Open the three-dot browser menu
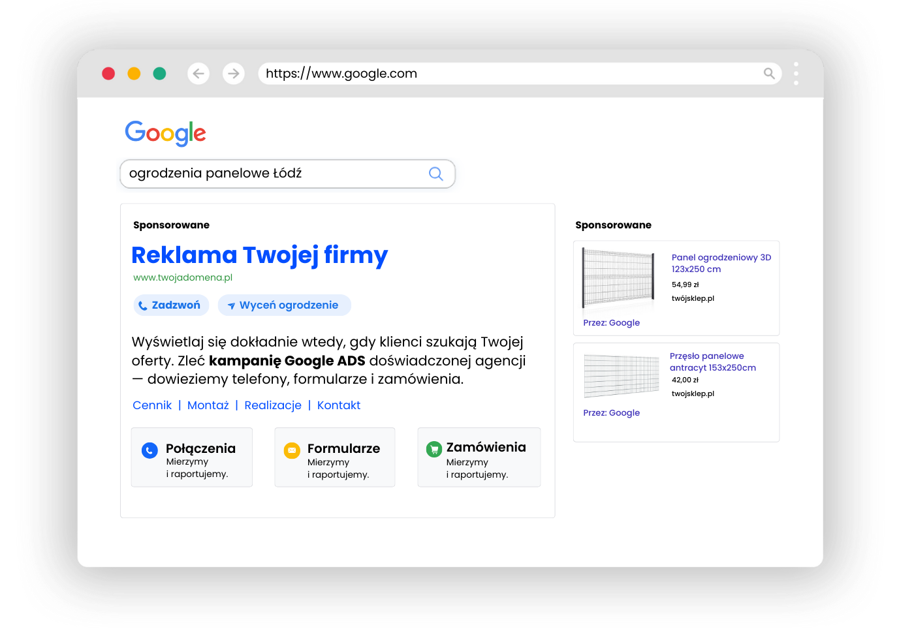This screenshot has height=633, width=914. tap(796, 74)
